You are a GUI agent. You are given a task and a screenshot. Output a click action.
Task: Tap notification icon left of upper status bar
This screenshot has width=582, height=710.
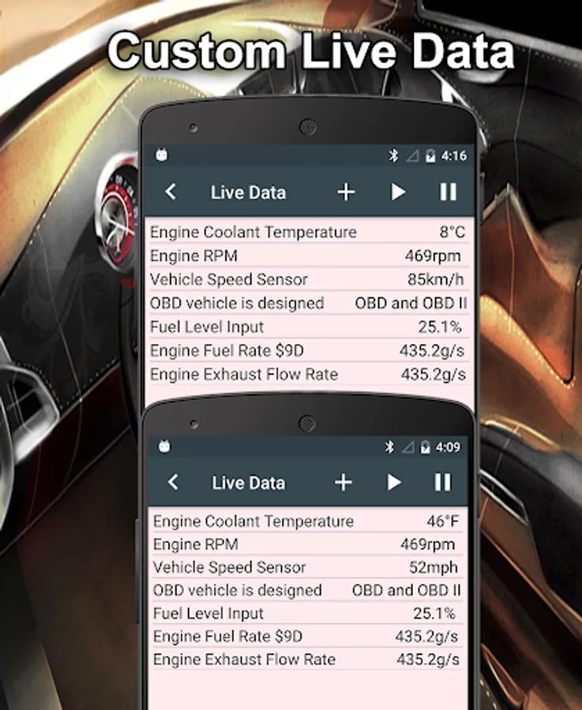pos(162,155)
